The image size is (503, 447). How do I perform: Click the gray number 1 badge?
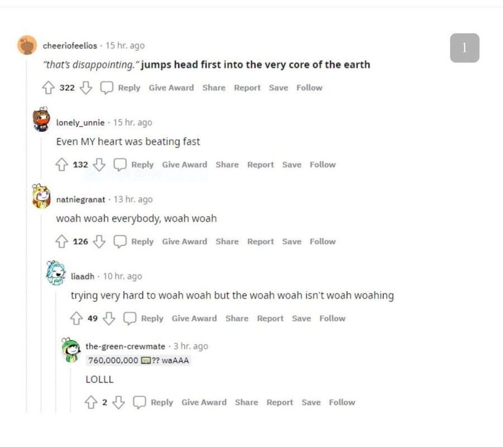464,48
